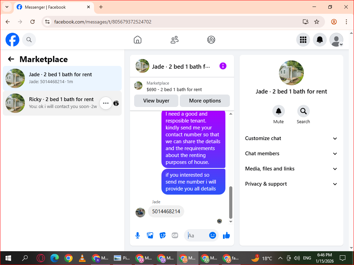This screenshot has width=354, height=265.
Task: Open Windows Start menu
Action: (x=8, y=258)
